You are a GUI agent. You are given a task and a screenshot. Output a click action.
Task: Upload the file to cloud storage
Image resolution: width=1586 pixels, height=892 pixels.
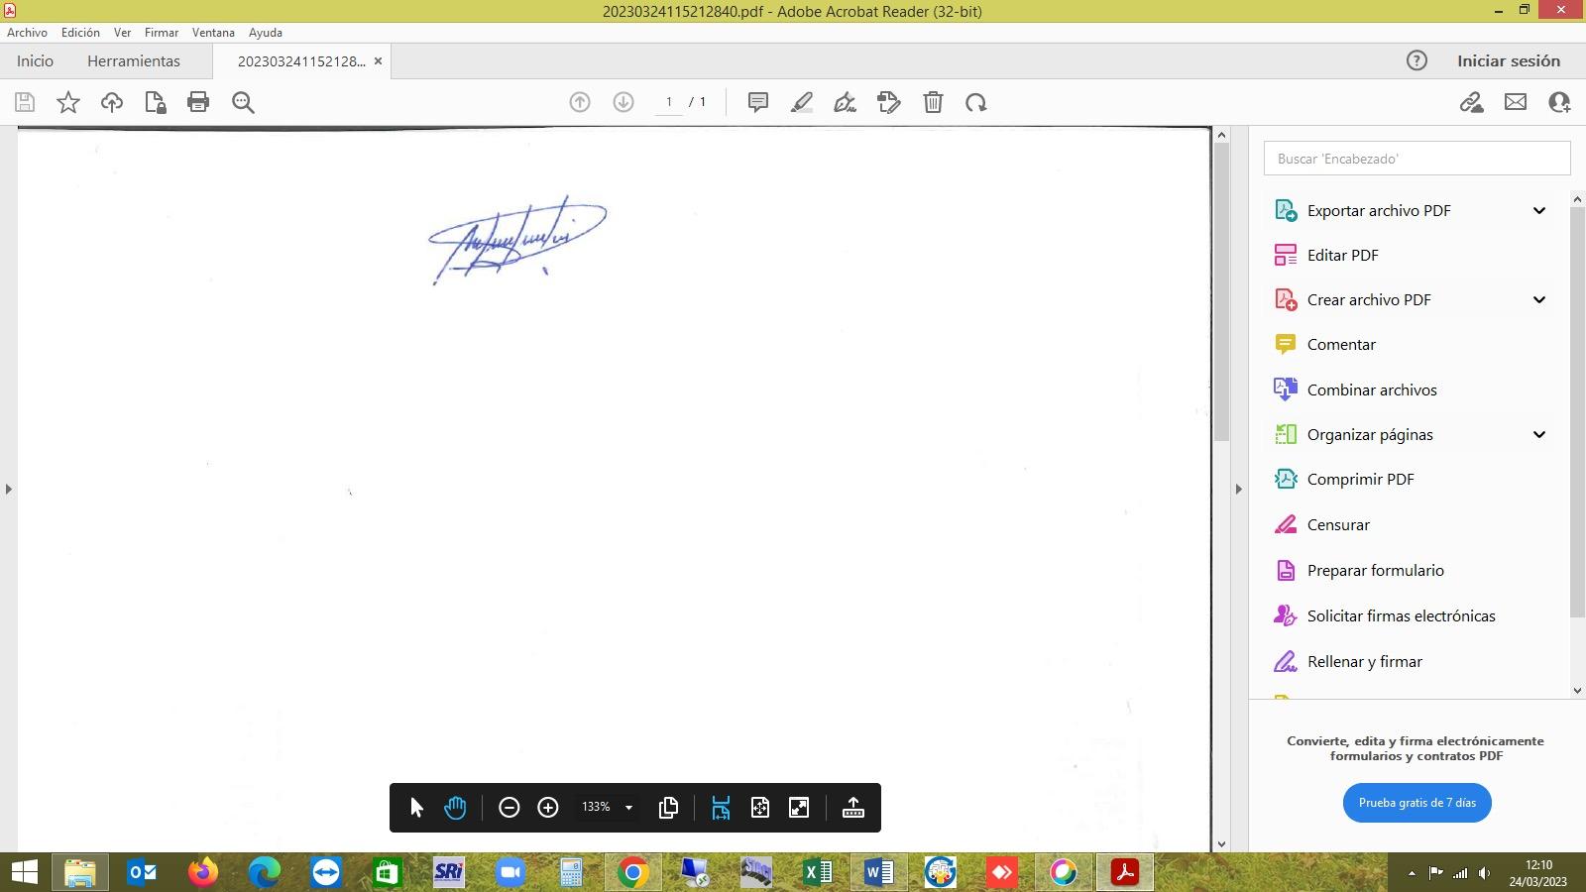pos(112,102)
